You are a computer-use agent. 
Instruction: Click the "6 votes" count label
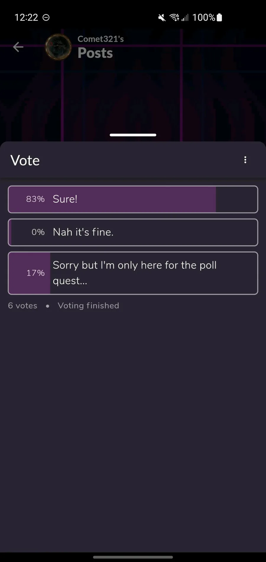point(23,306)
